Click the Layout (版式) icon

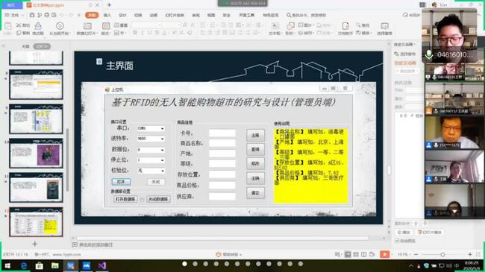pos(106,26)
